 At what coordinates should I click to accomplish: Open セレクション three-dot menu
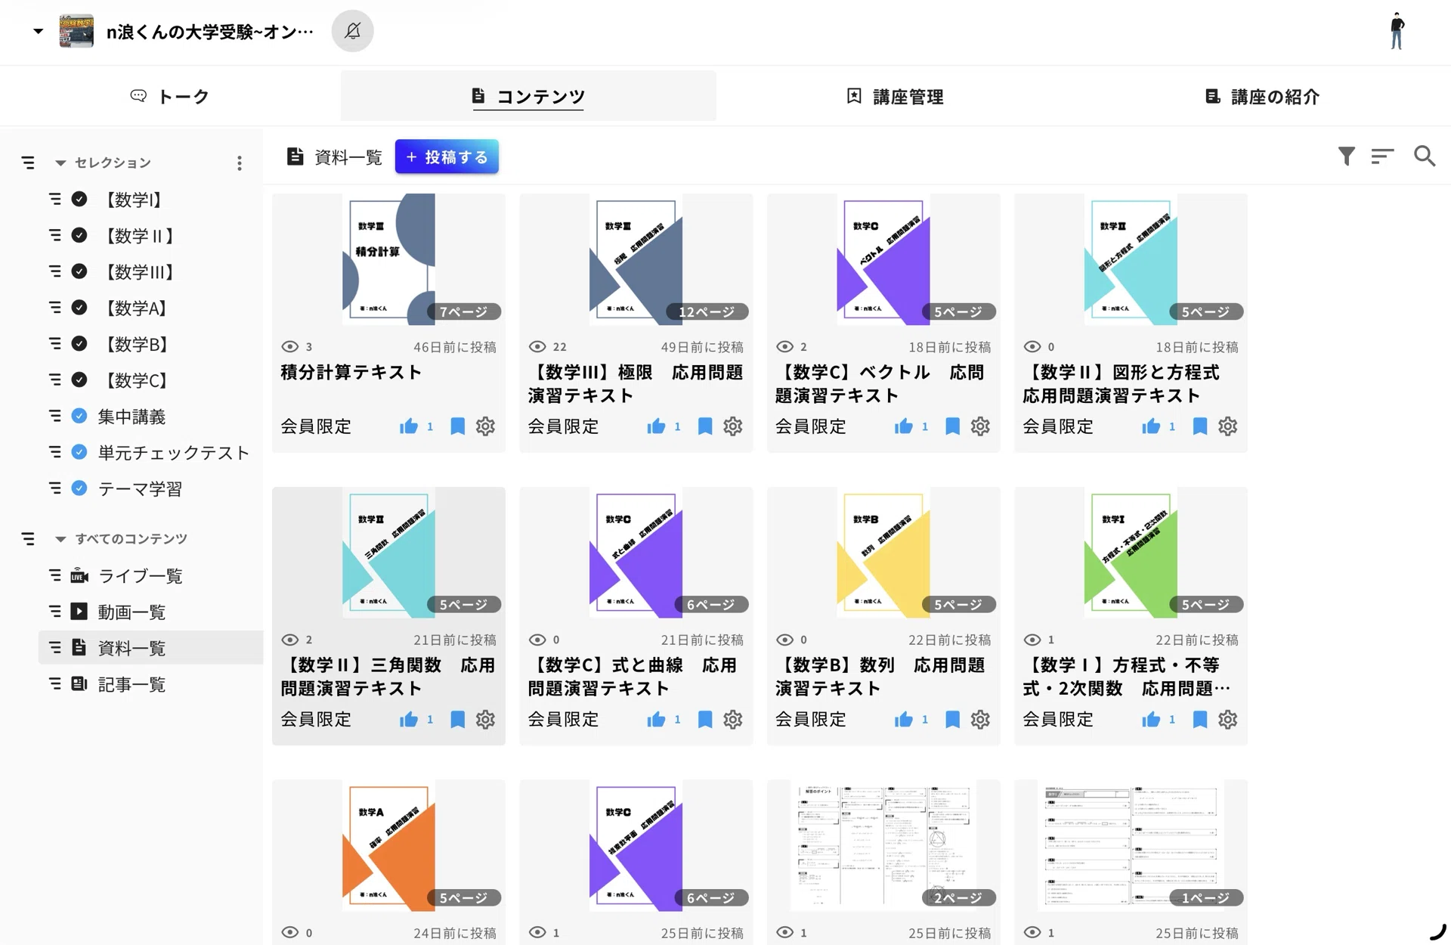point(240,163)
